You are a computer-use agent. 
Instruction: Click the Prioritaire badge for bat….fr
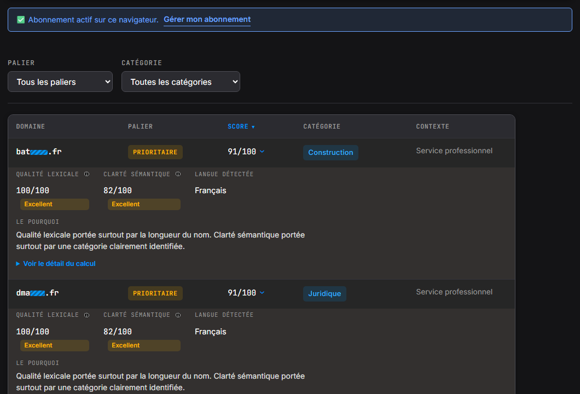155,152
